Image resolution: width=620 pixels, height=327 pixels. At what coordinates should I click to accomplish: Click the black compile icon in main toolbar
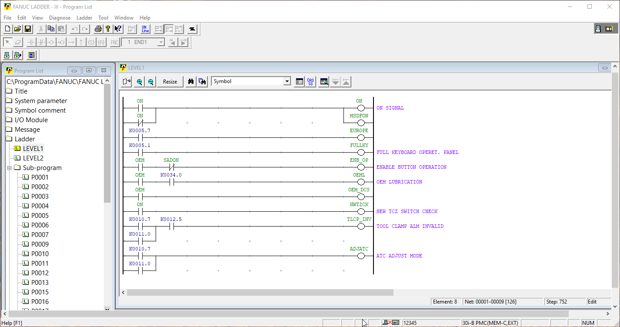(x=192, y=29)
